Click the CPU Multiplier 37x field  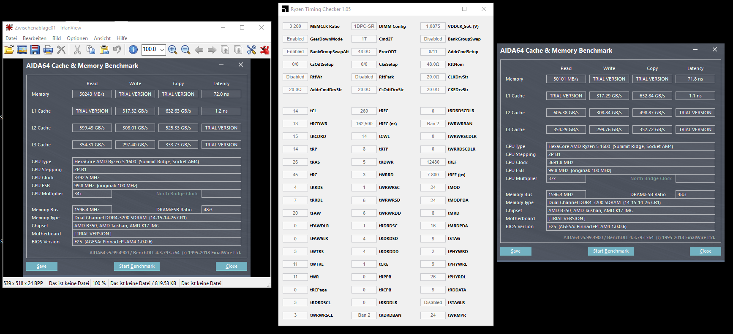click(566, 178)
